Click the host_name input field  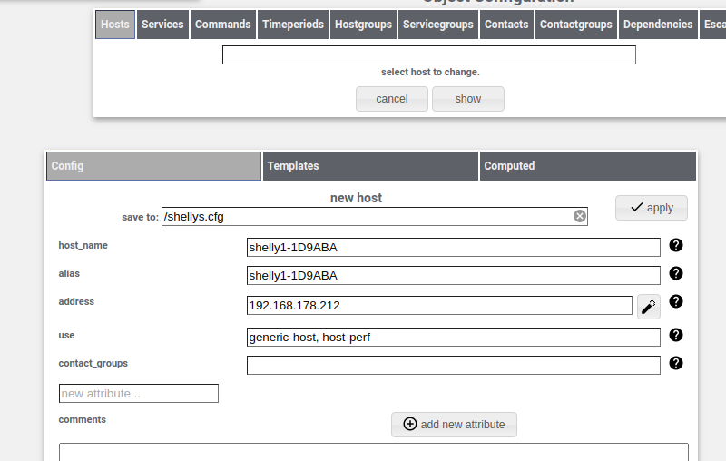point(453,247)
